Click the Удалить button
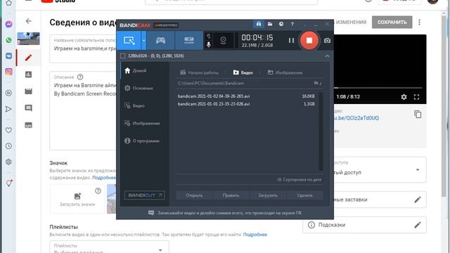Screen dimensions: 450x253 (x=304, y=195)
